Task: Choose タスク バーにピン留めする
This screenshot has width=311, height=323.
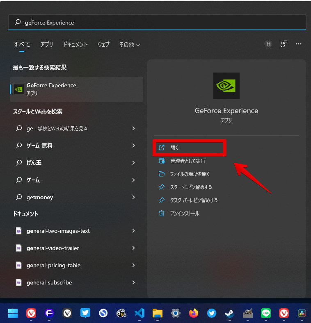Action: coord(188,200)
